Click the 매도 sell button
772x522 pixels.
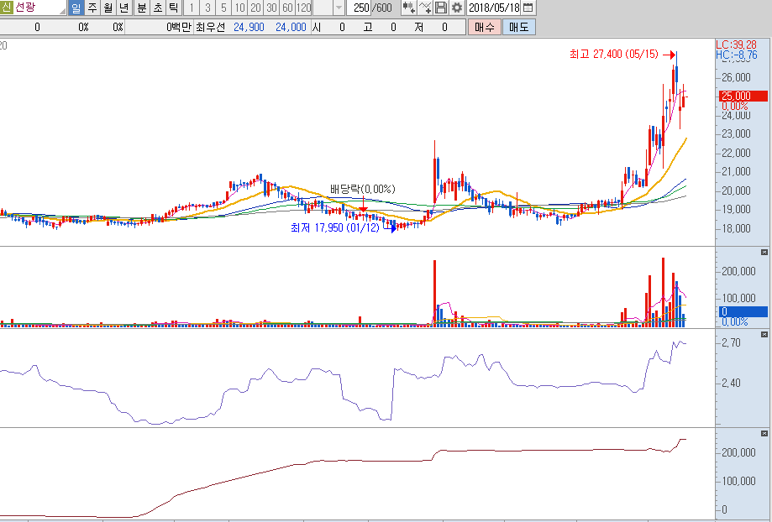517,27
